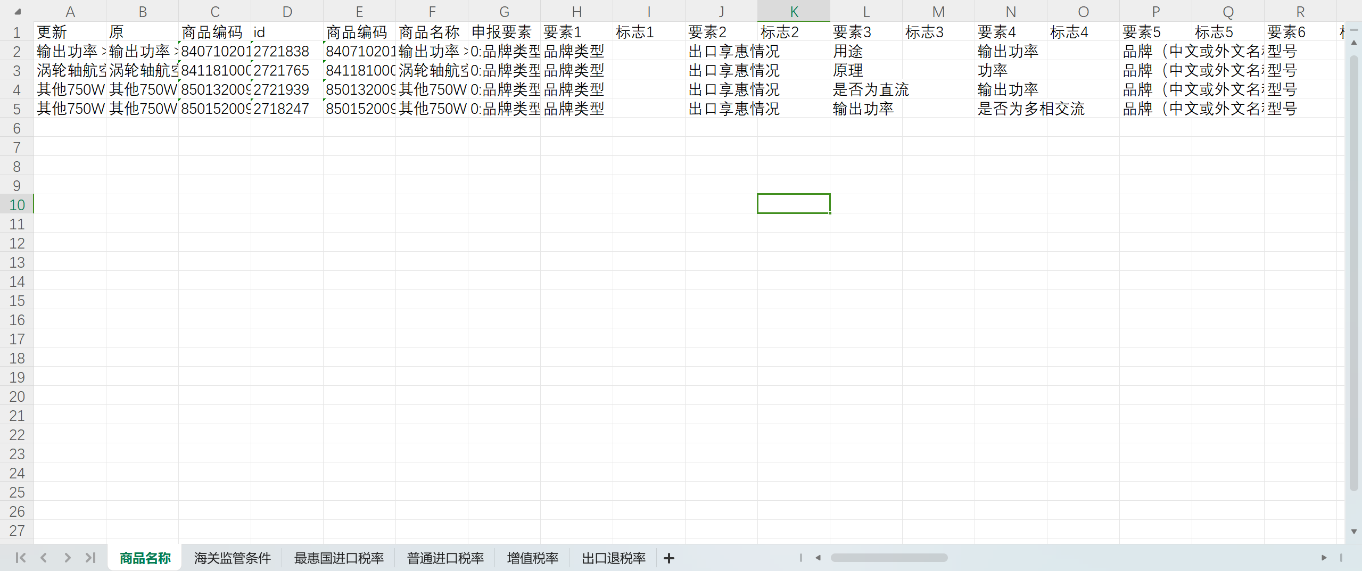Click the select-all corner triangle
This screenshot has height=571, width=1362.
coord(17,11)
